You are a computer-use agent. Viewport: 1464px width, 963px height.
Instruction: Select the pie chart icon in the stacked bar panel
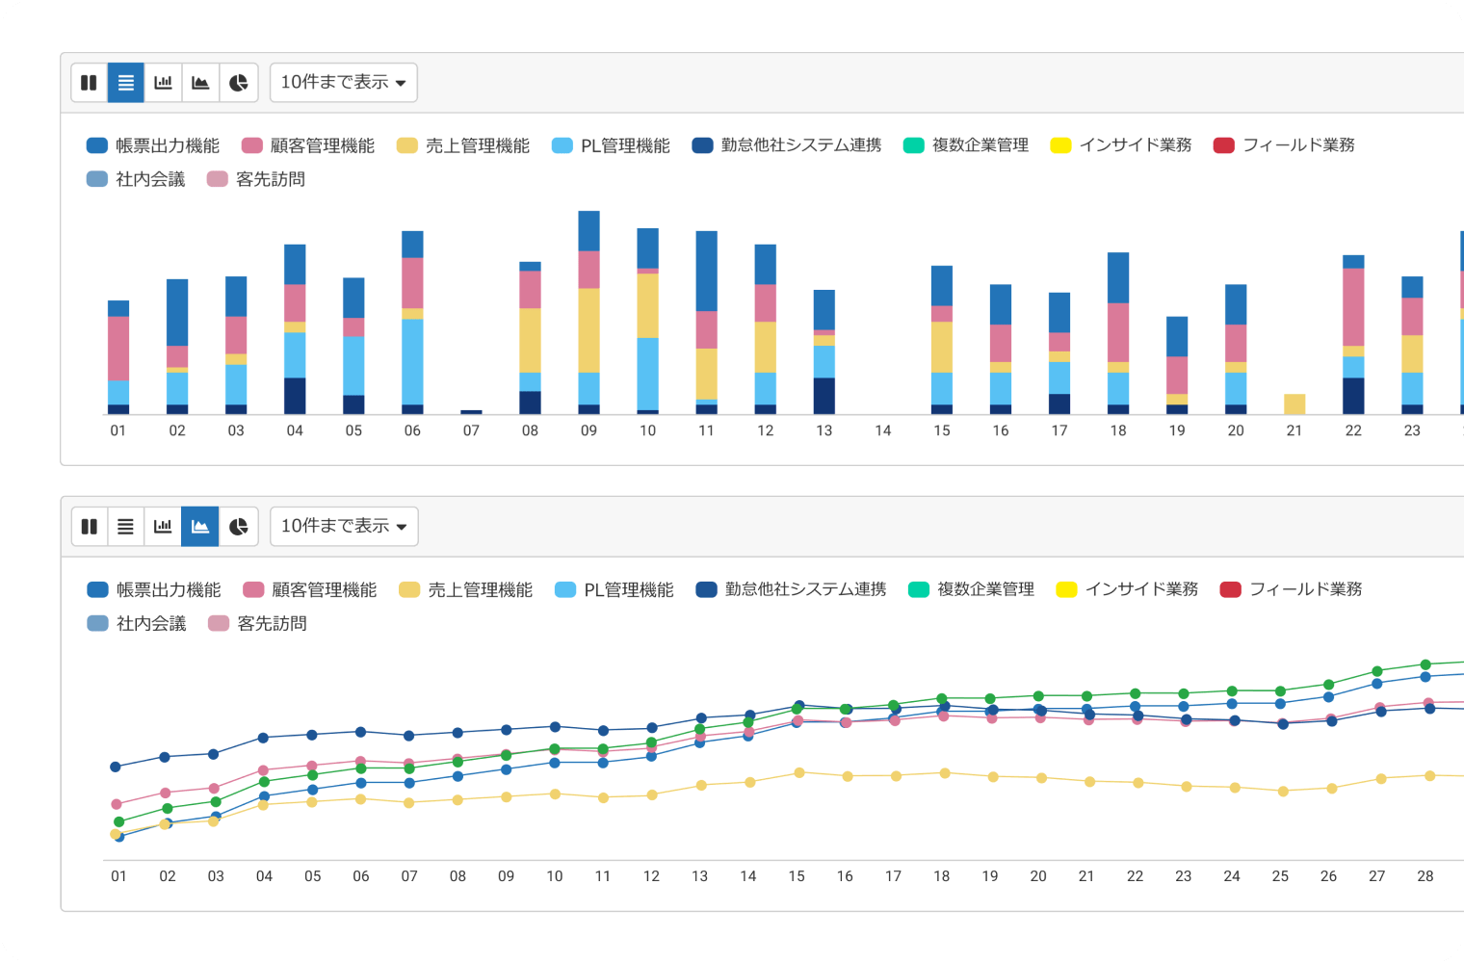(x=239, y=83)
